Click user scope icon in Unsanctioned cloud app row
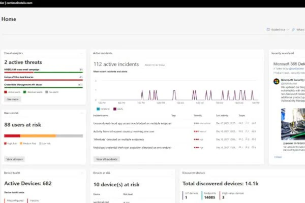305x203 pixels. click(x=247, y=123)
